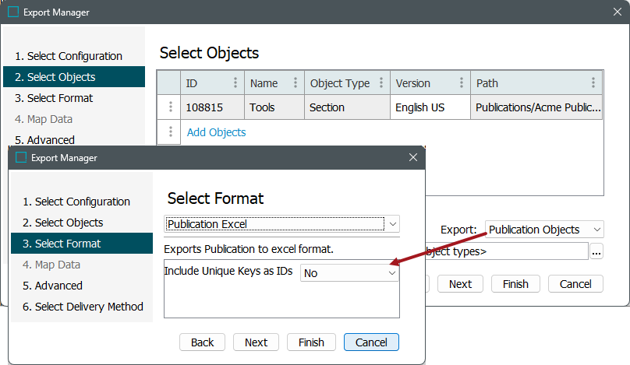Open Name column options menu
The height and width of the screenshot is (365, 630).
tap(296, 83)
